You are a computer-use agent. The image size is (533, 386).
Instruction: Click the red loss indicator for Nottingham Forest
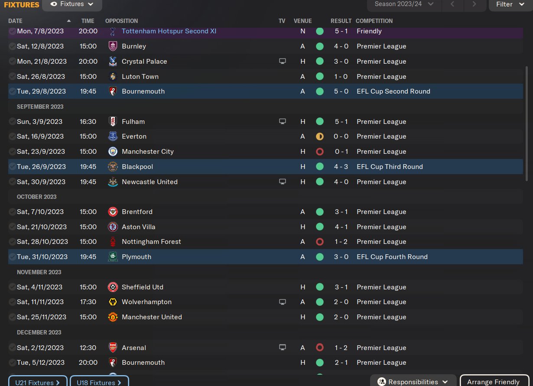[320, 242]
